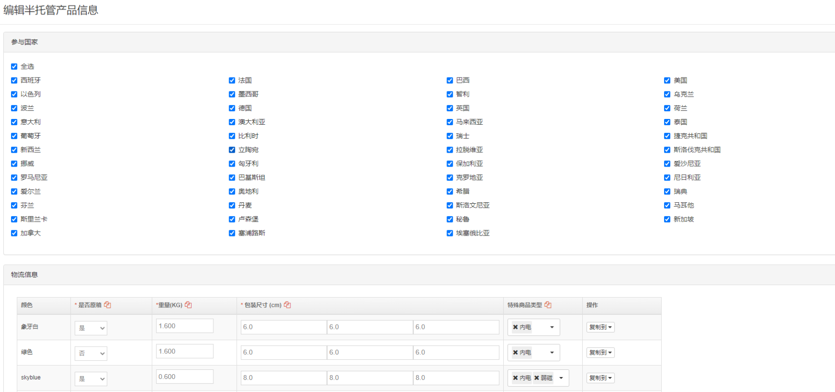Image resolution: width=835 pixels, height=392 pixels.
Task: Click copy icon beside 特殊商品类型 header
Action: tap(548, 305)
